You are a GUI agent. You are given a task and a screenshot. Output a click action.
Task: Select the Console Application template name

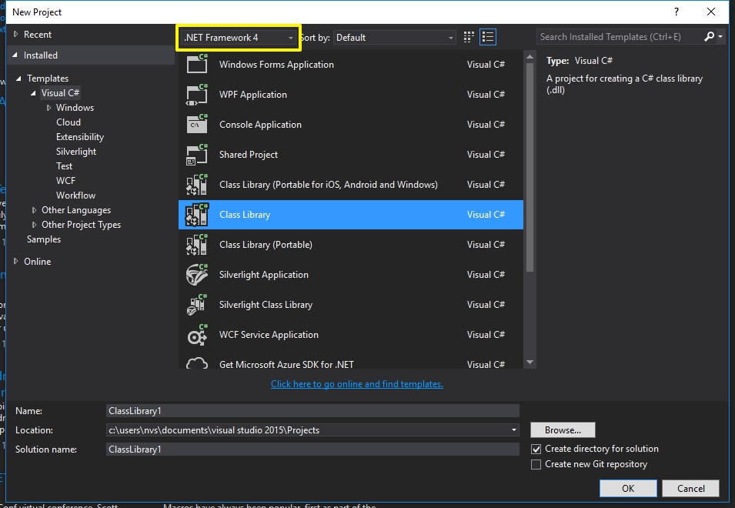(x=260, y=125)
